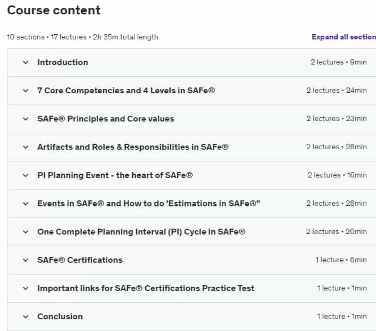Expand chevron for Artifacts and Roles section
376x331 pixels.
click(x=26, y=147)
